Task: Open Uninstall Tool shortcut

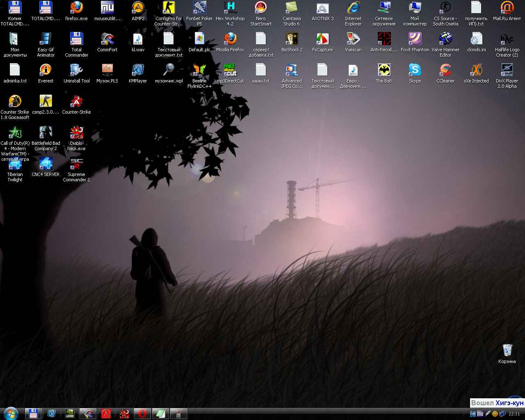Action: pos(76,73)
